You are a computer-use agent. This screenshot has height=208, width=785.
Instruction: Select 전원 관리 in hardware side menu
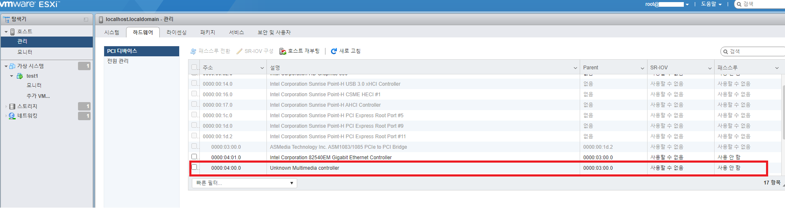[x=142, y=61]
